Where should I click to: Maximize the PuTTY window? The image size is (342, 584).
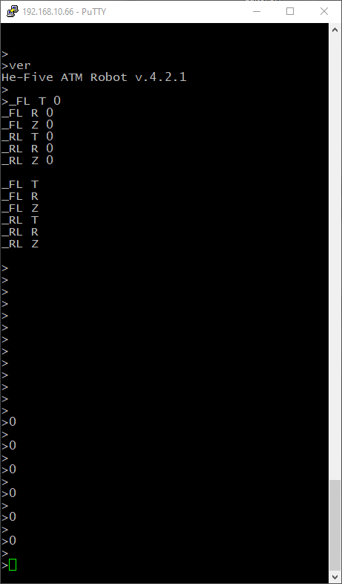[x=290, y=11]
